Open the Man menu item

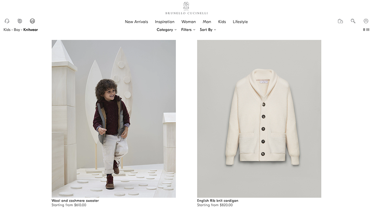(207, 22)
